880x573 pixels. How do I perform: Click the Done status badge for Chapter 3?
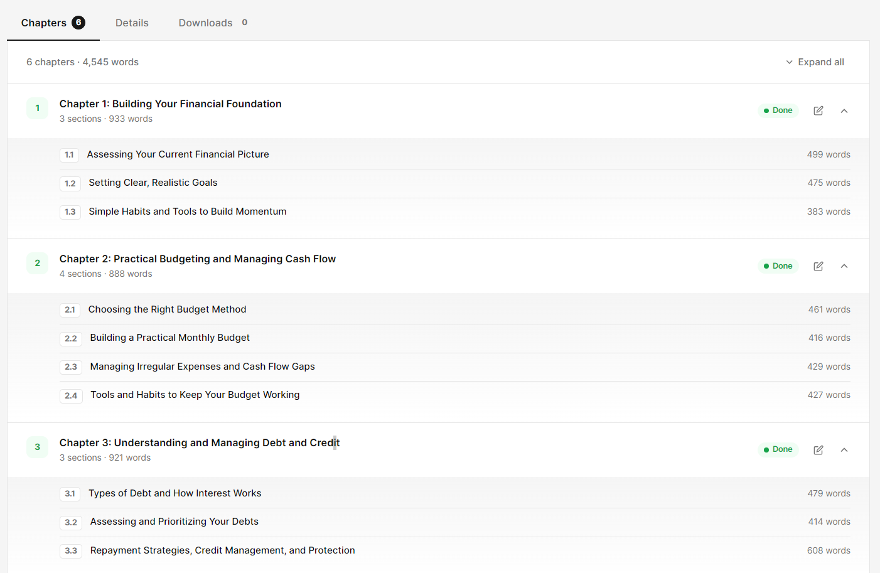pyautogui.click(x=778, y=449)
